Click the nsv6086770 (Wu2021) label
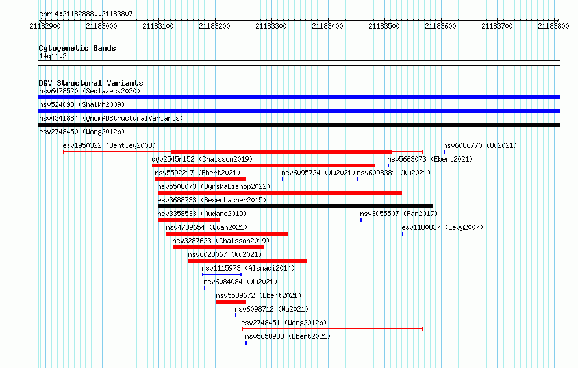The image size is (578, 368). pyautogui.click(x=480, y=145)
